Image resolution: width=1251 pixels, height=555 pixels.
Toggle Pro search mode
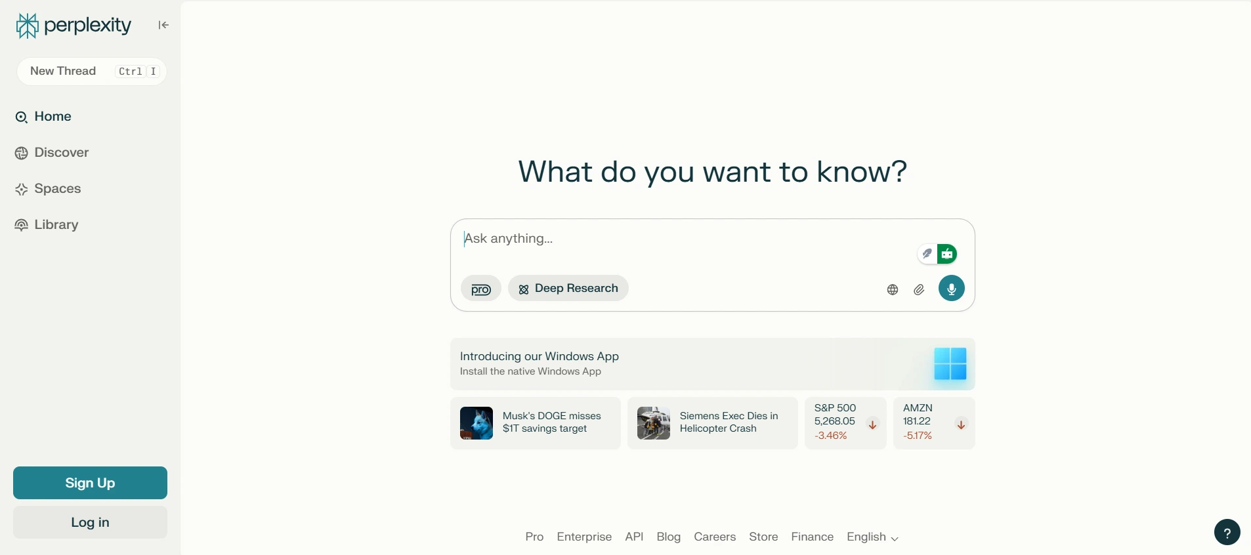(x=480, y=289)
